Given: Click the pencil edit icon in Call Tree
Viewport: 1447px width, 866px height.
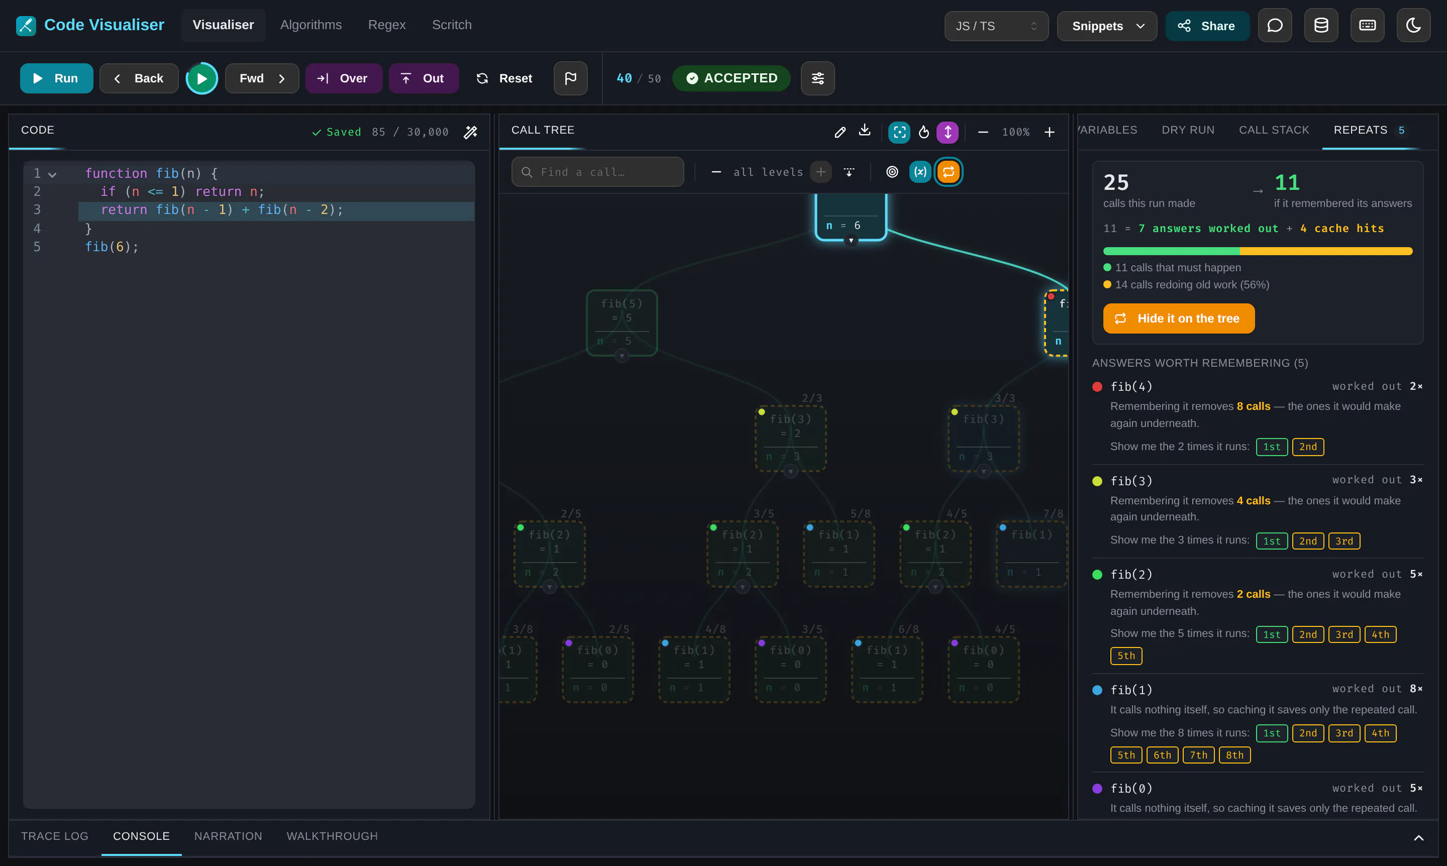Looking at the screenshot, I should click(x=840, y=132).
